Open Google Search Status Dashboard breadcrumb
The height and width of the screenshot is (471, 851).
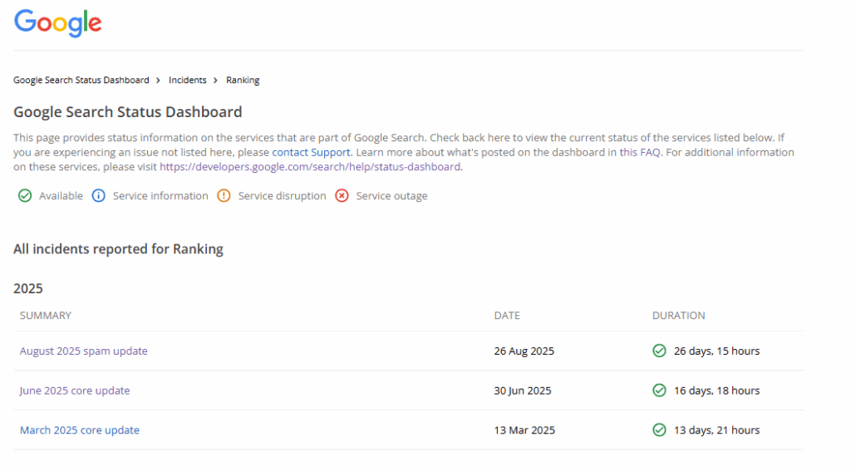tap(81, 81)
